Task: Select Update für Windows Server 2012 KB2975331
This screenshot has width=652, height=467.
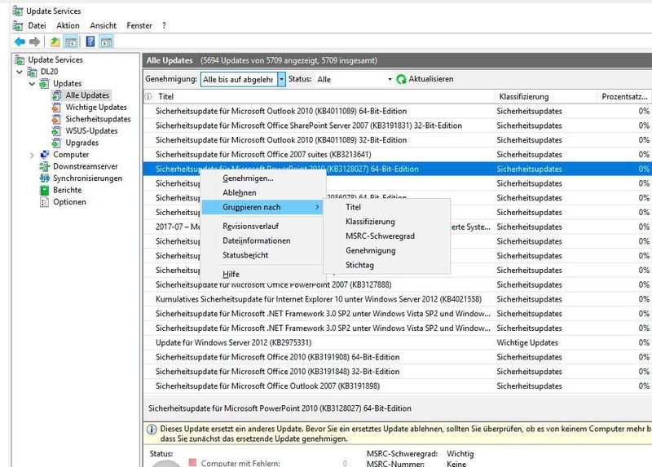Action: pyautogui.click(x=398, y=342)
